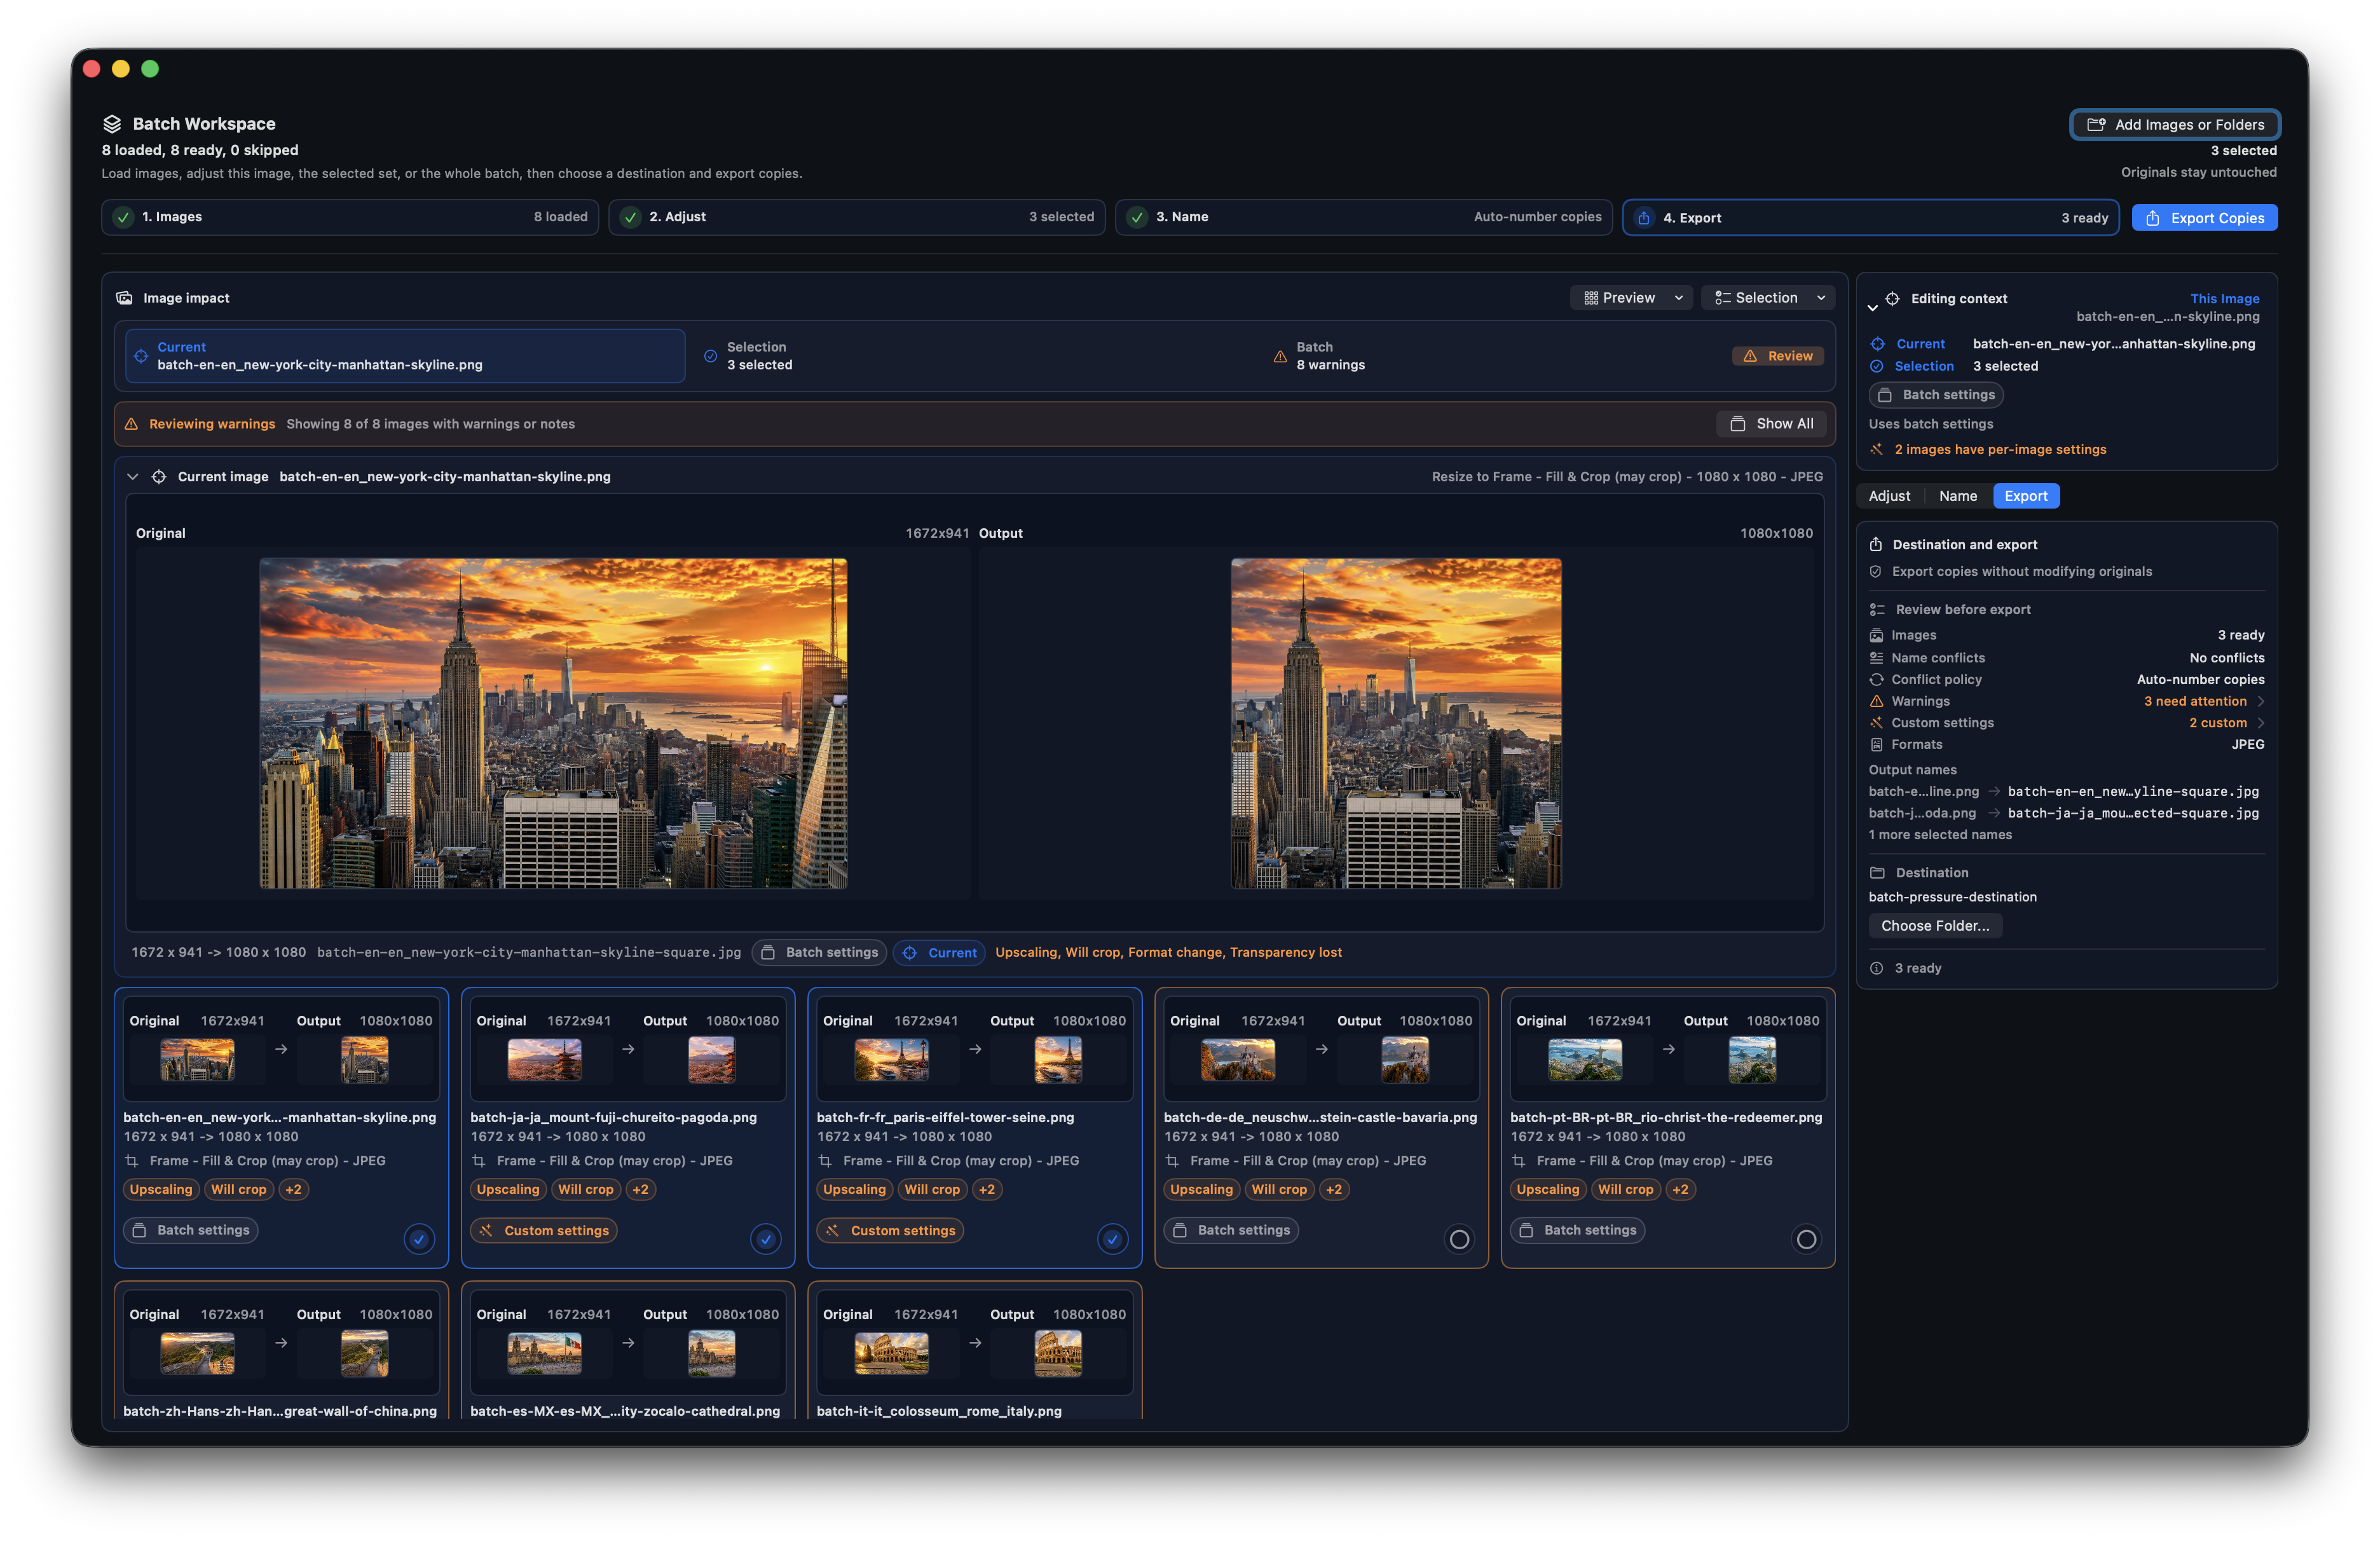Select the Export tab in side panel
This screenshot has height=1541, width=2380.
pos(2026,496)
